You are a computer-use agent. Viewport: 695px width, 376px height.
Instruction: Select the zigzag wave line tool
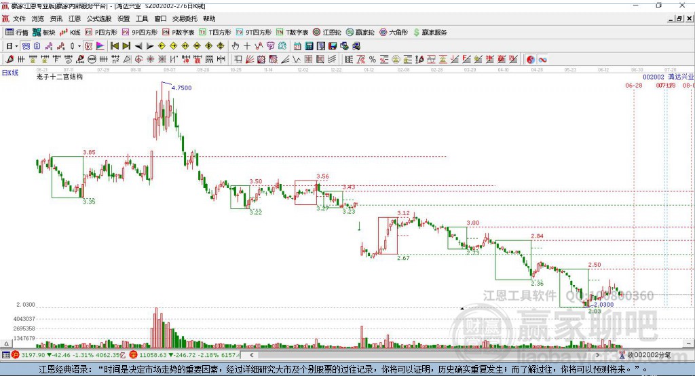coord(296,60)
